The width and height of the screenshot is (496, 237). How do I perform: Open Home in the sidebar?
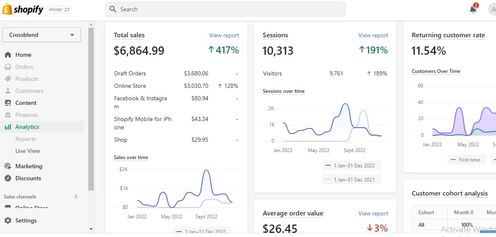point(23,55)
